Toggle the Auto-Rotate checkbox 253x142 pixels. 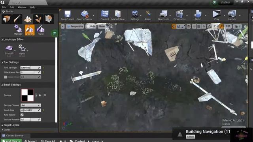point(22,115)
